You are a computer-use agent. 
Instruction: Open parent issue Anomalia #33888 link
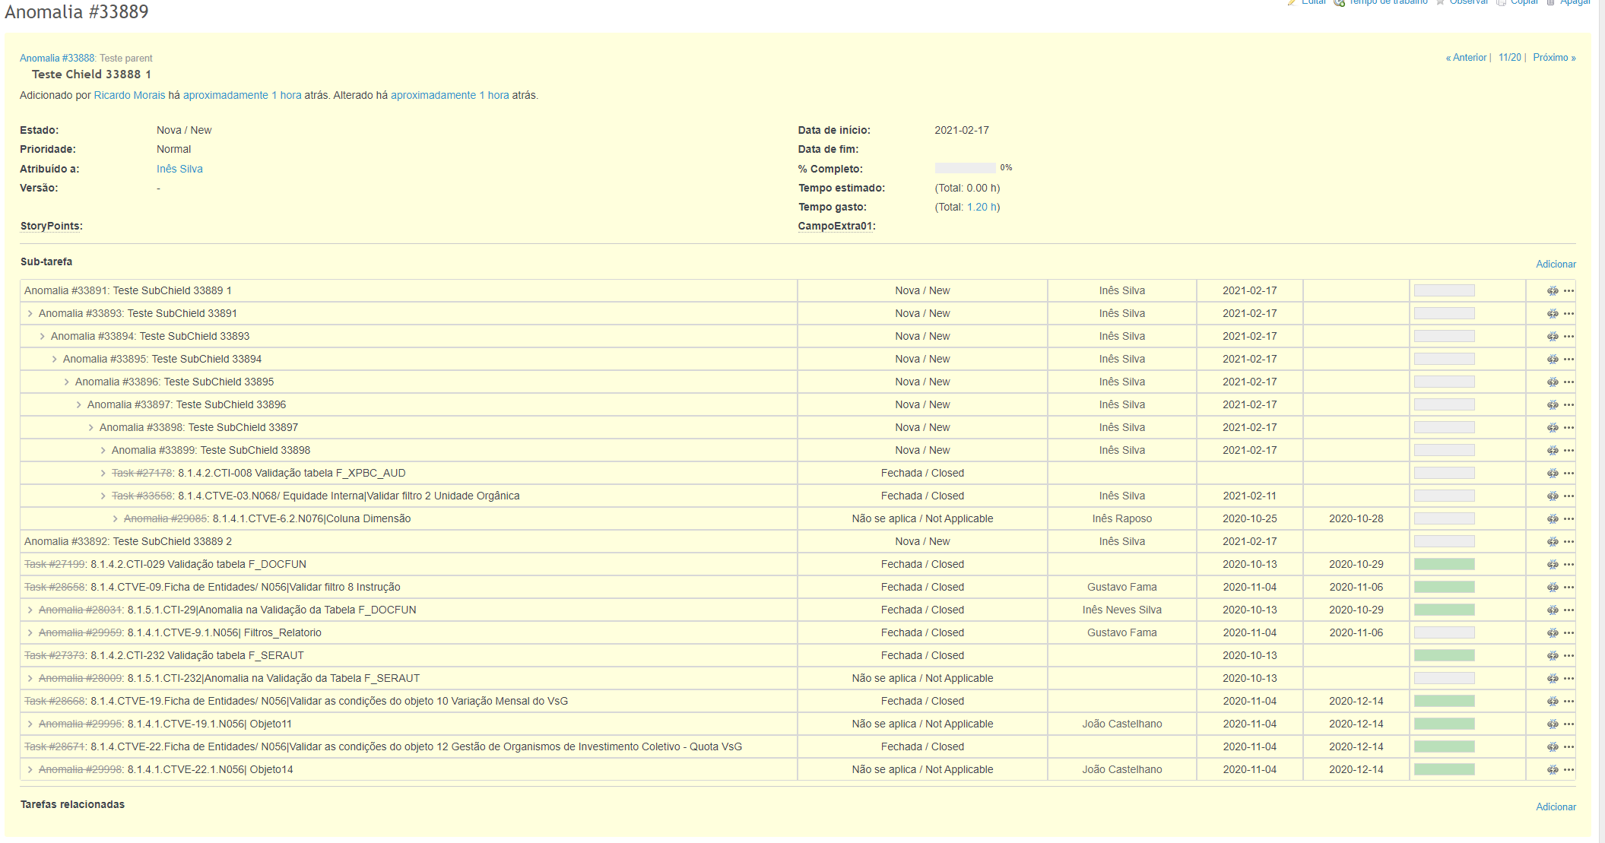pyautogui.click(x=57, y=58)
